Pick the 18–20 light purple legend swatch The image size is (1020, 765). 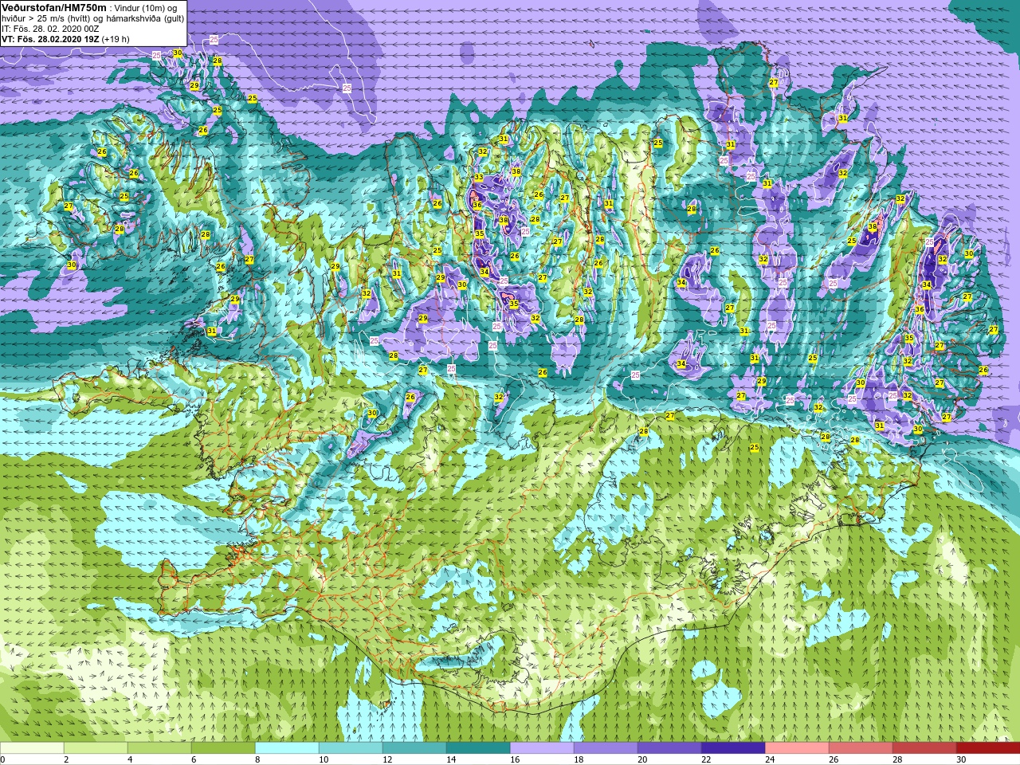606,748
